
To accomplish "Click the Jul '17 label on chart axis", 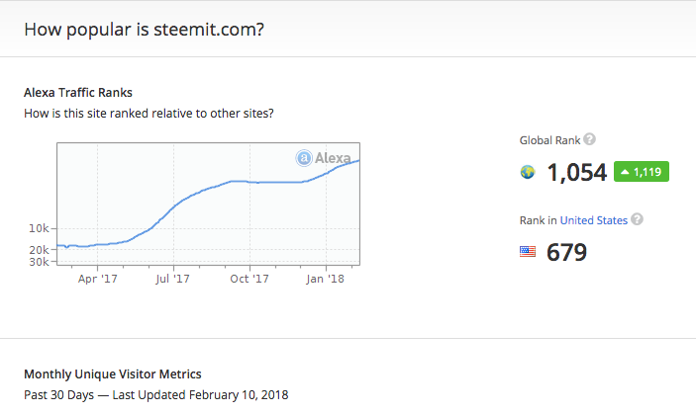I will coord(172,279).
